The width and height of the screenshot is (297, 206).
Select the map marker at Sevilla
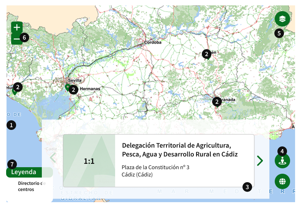click(68, 88)
